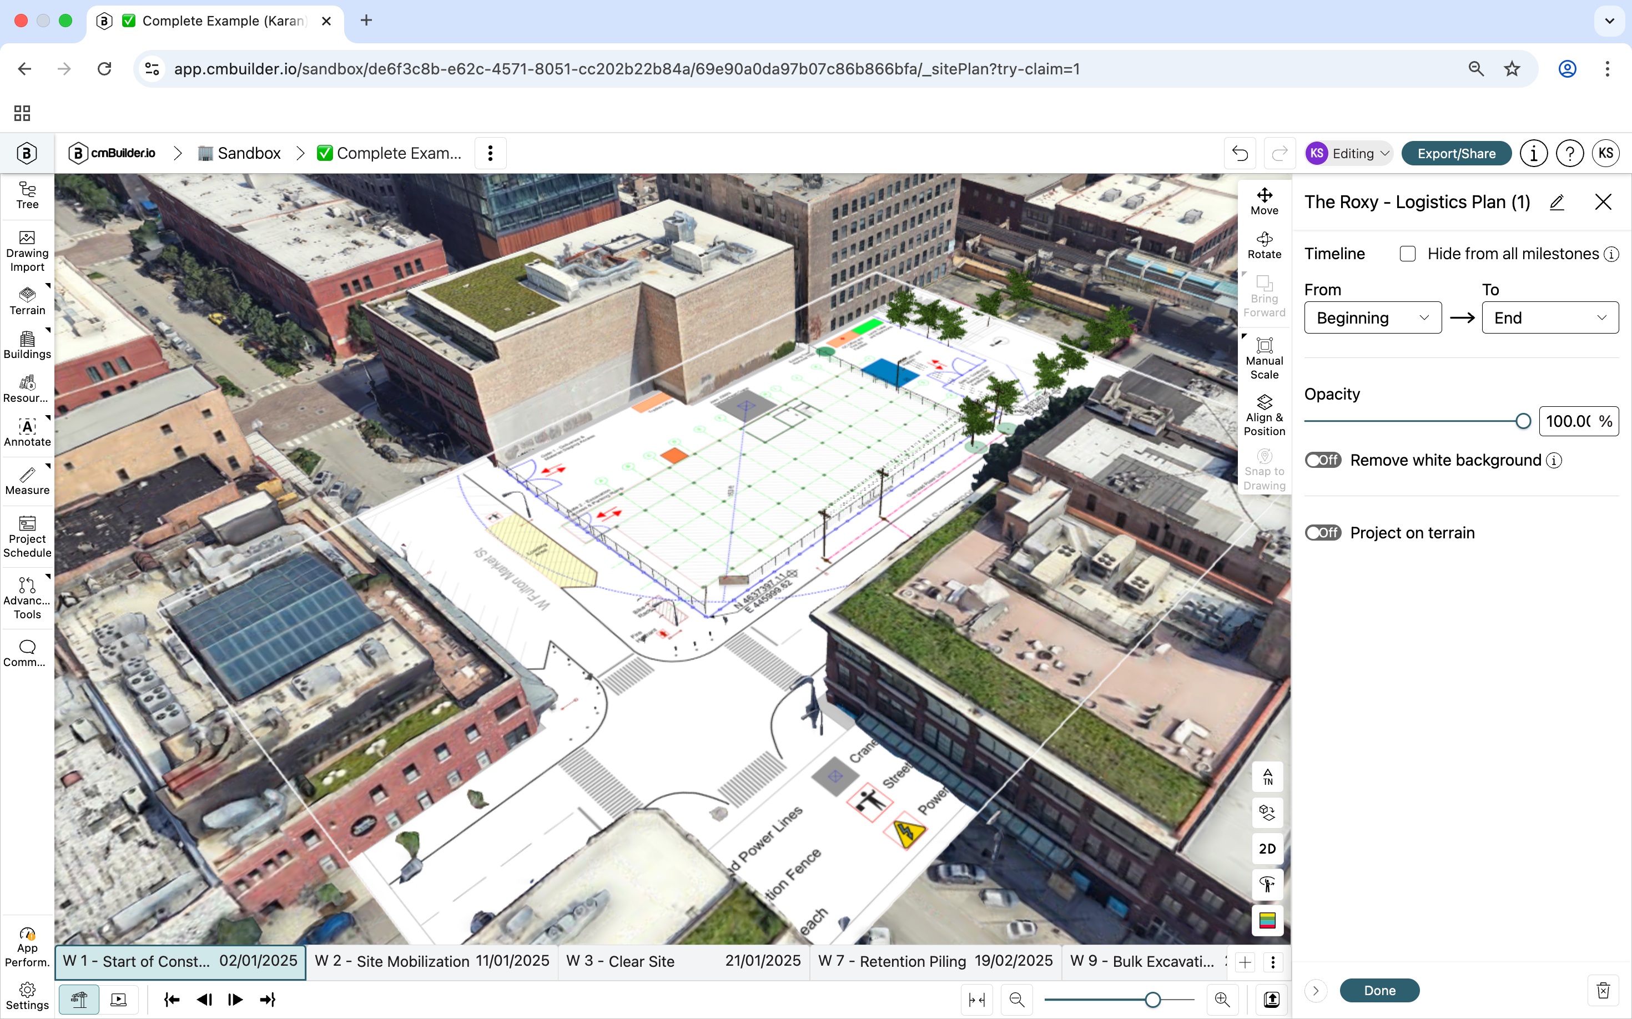Click the opacity percentage input field
The image size is (1632, 1019).
(1578, 421)
